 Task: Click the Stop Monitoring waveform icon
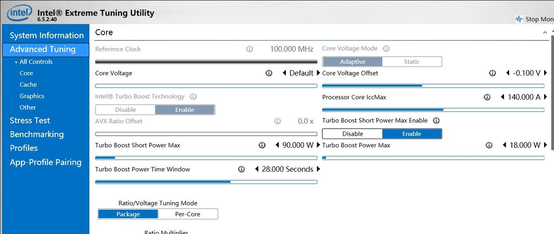519,19
